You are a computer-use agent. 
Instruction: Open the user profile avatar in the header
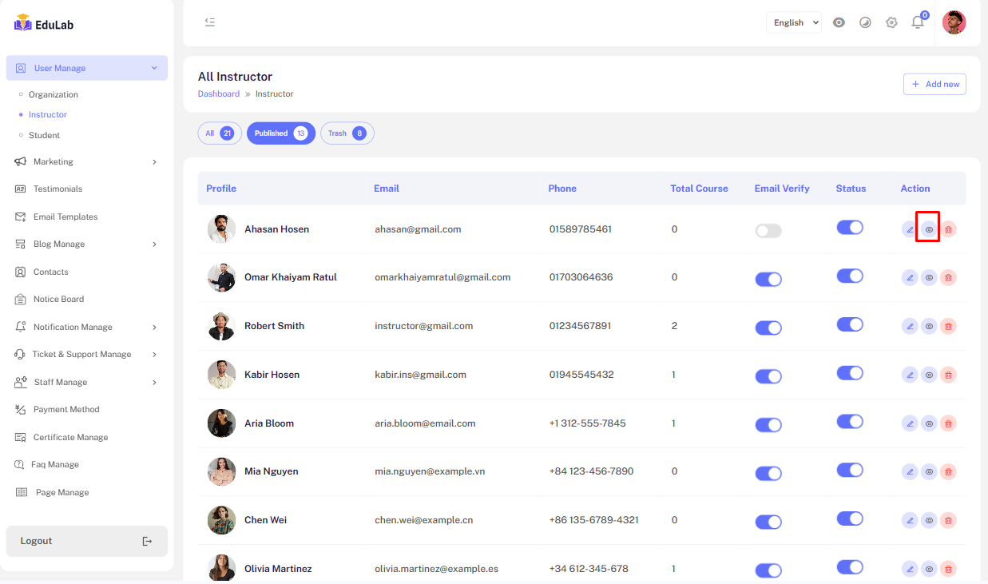(954, 22)
